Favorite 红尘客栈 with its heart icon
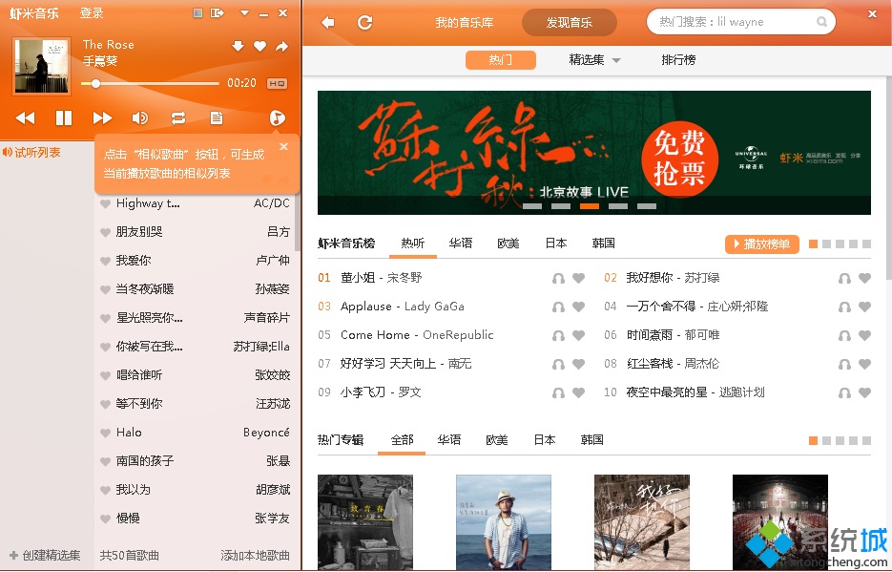The width and height of the screenshot is (892, 572). 864,364
